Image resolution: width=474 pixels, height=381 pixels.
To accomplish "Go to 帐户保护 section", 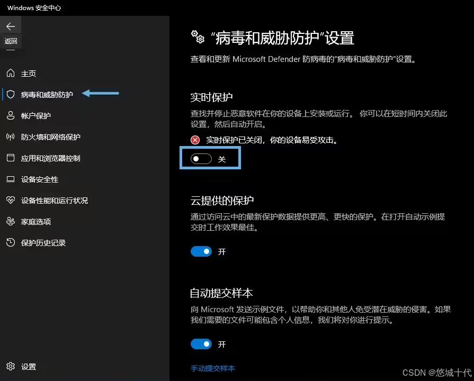I will (36, 116).
